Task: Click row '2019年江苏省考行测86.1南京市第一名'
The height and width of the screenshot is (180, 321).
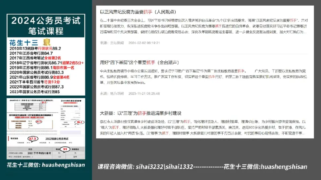Action: pos(42,68)
